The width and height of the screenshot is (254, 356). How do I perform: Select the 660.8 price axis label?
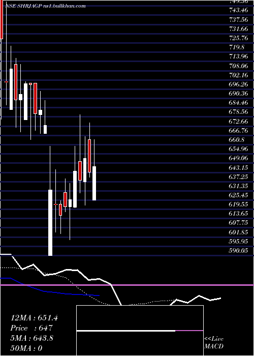(236, 140)
